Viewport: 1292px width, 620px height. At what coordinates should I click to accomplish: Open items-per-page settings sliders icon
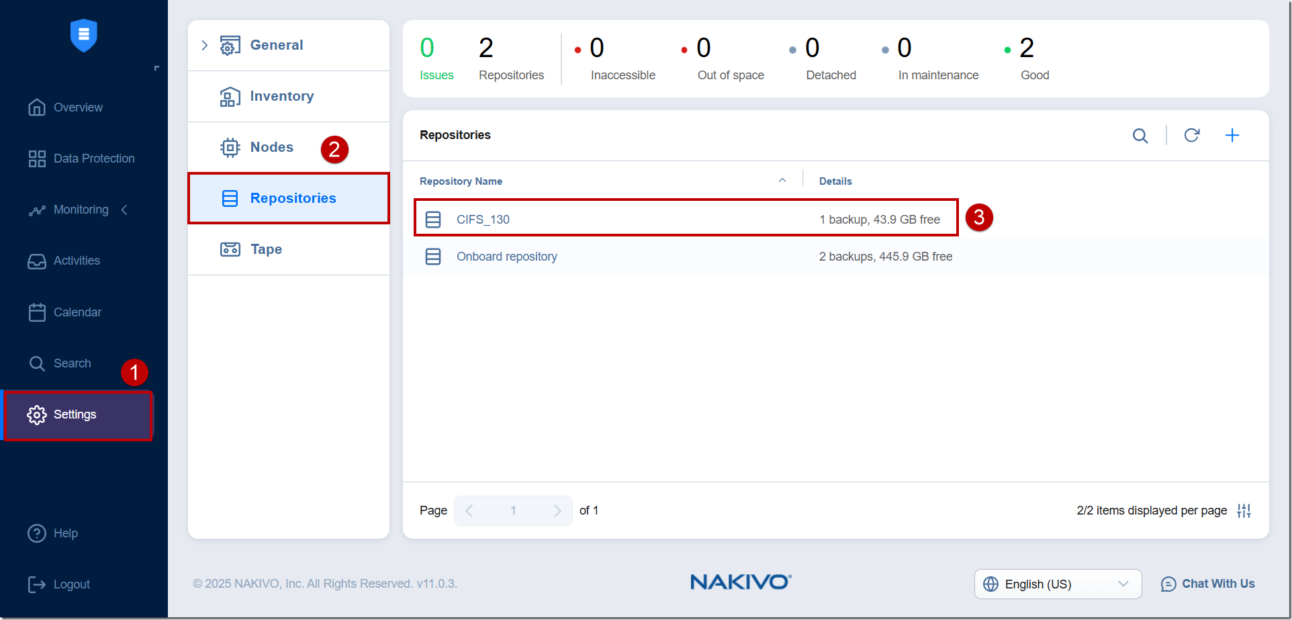click(x=1244, y=511)
